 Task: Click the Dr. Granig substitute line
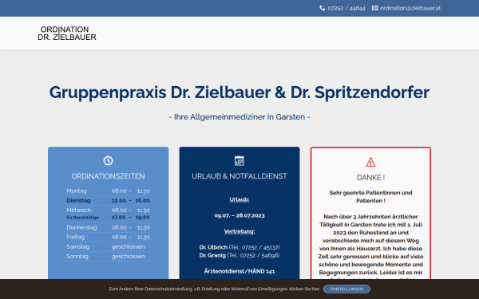click(239, 255)
